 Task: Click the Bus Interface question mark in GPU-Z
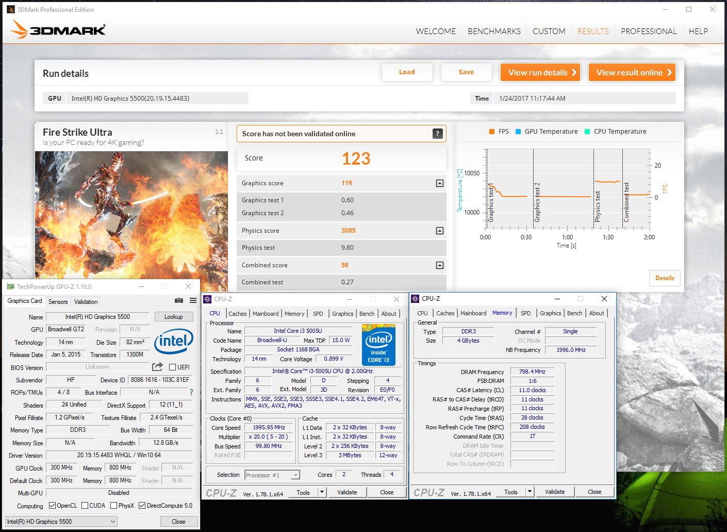point(191,392)
